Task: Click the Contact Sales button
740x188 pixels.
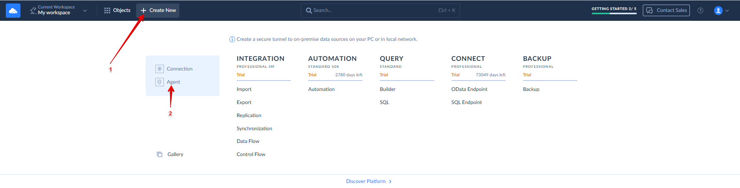Action: (666, 10)
